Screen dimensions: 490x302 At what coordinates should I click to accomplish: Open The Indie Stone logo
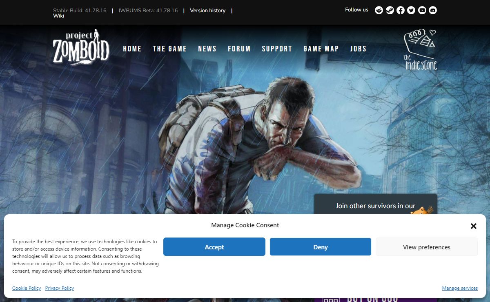click(x=420, y=50)
